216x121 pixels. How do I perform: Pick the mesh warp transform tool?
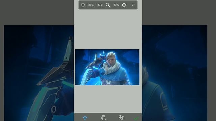122,118
